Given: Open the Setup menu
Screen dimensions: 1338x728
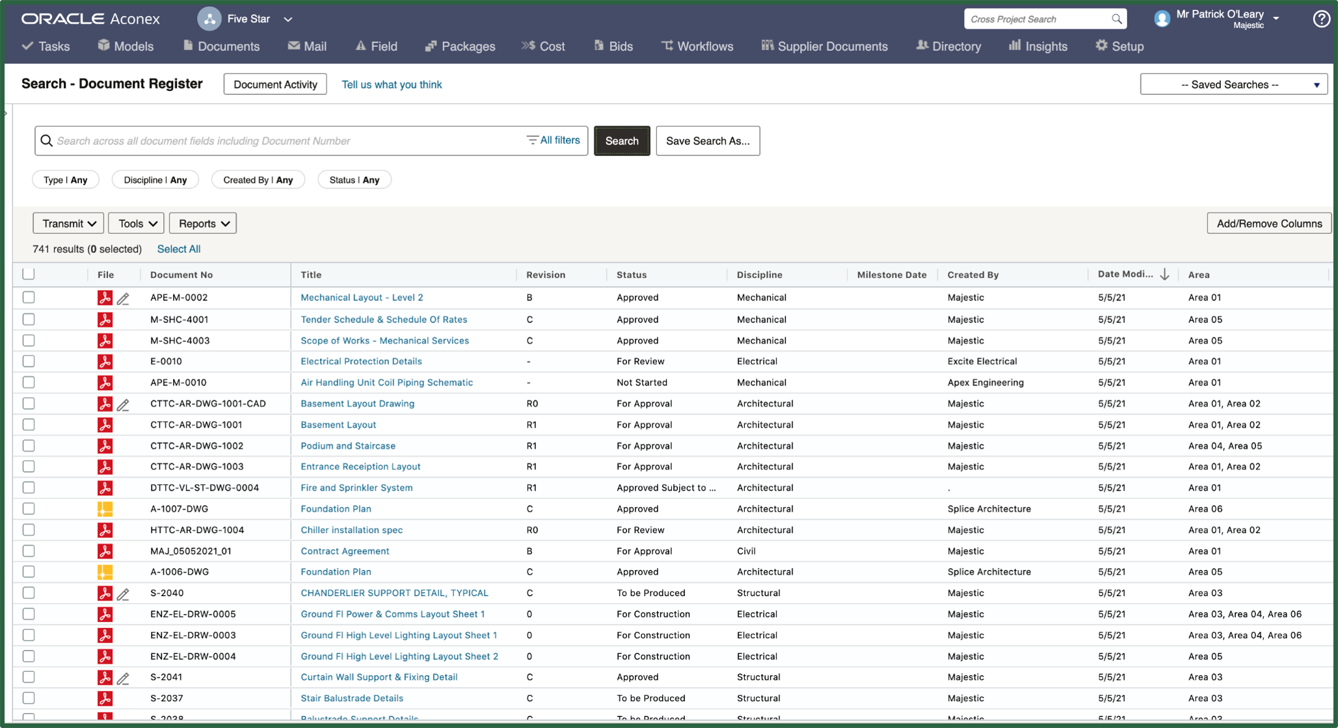Looking at the screenshot, I should 1119,45.
